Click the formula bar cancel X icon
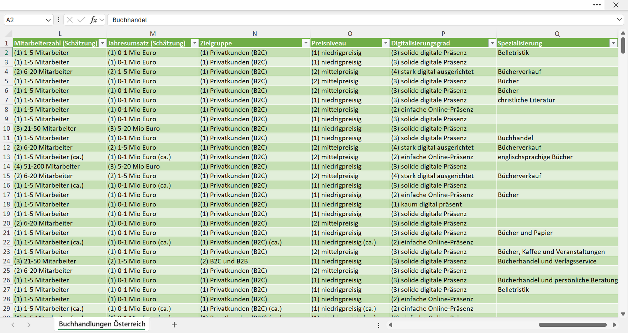 [70, 20]
